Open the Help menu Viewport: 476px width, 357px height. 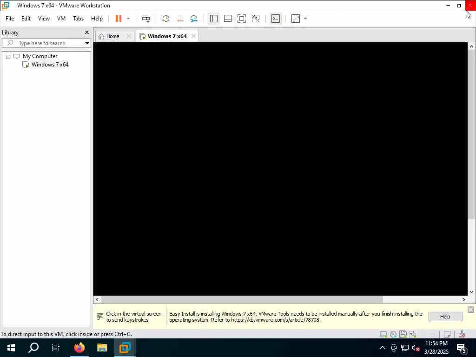point(97,19)
